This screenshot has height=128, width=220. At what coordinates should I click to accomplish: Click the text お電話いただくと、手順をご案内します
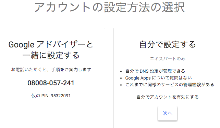click(x=51, y=70)
